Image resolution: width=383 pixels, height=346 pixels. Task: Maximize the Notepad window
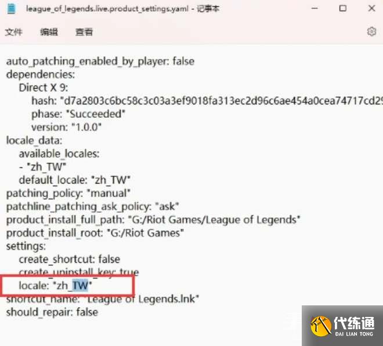[343, 8]
